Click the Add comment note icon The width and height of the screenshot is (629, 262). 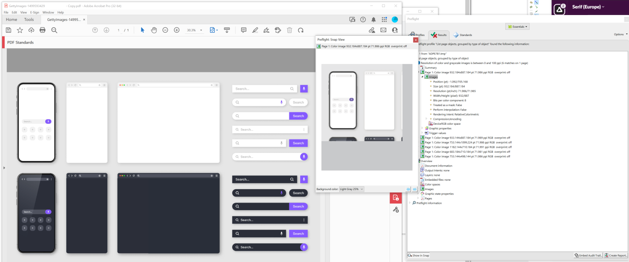244,30
